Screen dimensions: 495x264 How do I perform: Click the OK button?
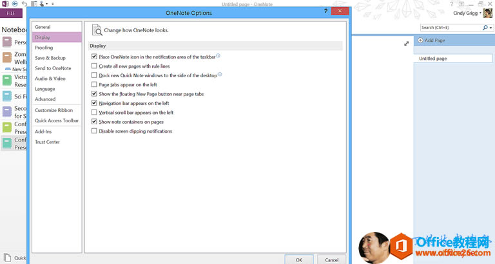299,259
